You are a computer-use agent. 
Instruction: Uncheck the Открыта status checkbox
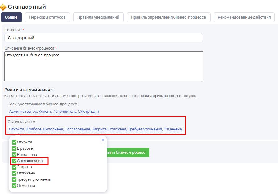[14, 142]
